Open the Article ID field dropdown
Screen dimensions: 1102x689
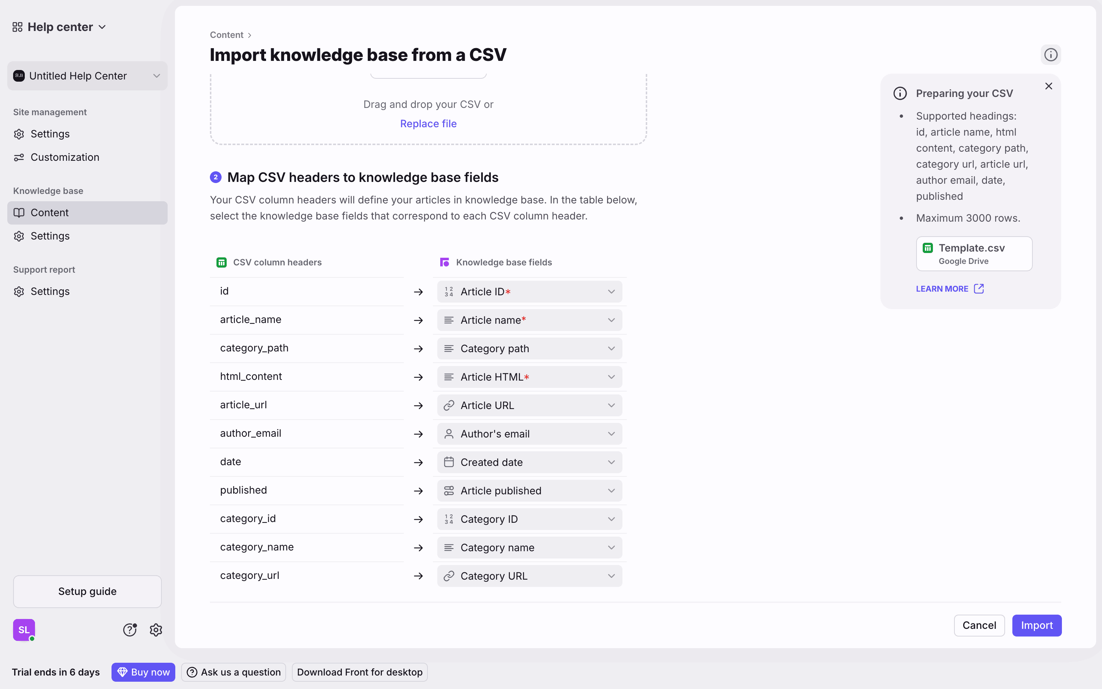529,292
